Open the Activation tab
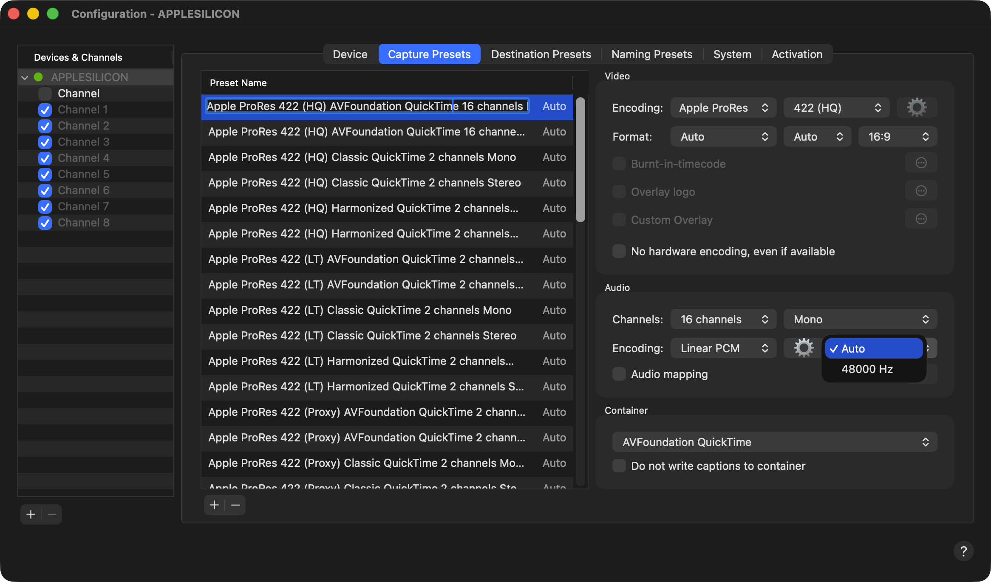The height and width of the screenshot is (582, 991). (797, 54)
